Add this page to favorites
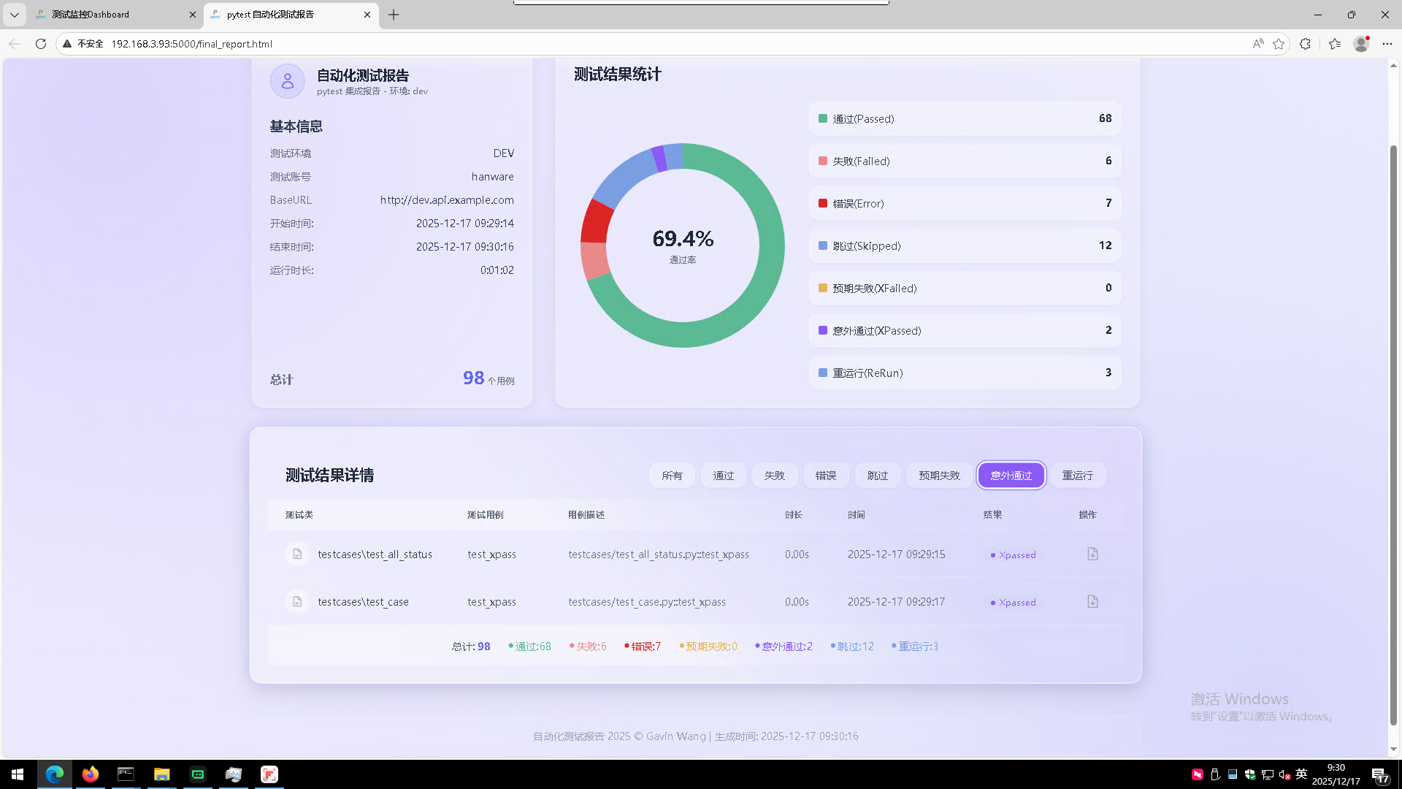 pos(1279,44)
